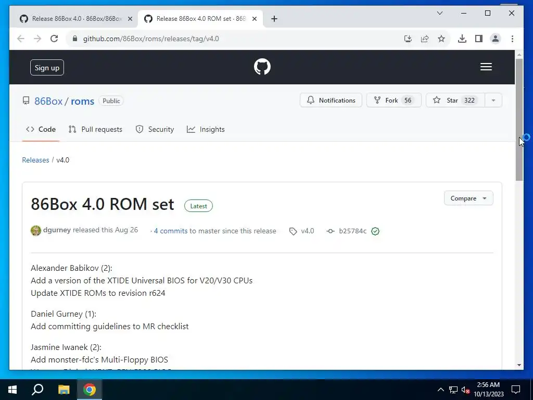Click the page vertical scrollbar thumb

pyautogui.click(x=519, y=120)
